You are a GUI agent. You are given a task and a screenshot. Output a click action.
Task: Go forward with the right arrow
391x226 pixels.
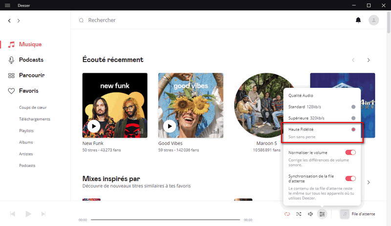pyautogui.click(x=19, y=21)
